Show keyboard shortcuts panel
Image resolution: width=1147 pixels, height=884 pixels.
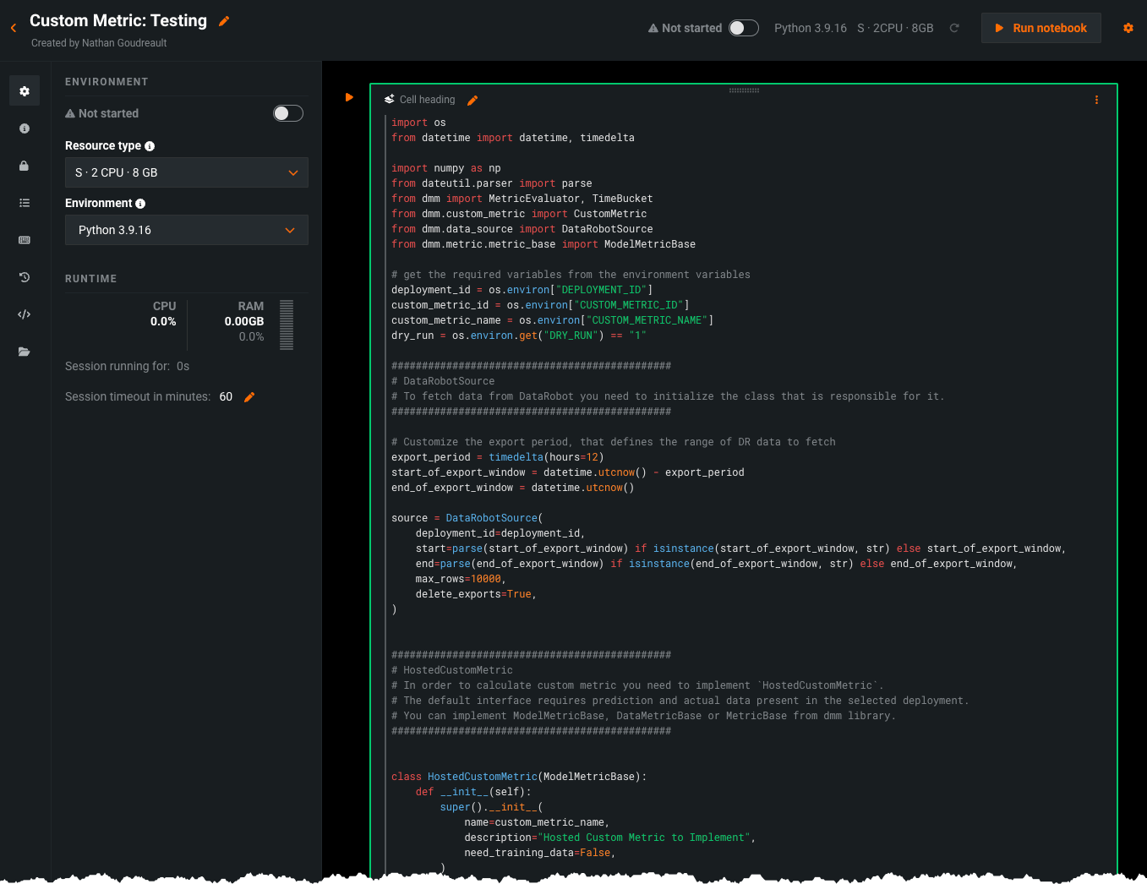[25, 240]
